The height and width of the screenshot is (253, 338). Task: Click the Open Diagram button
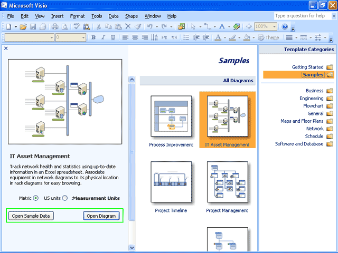101,216
